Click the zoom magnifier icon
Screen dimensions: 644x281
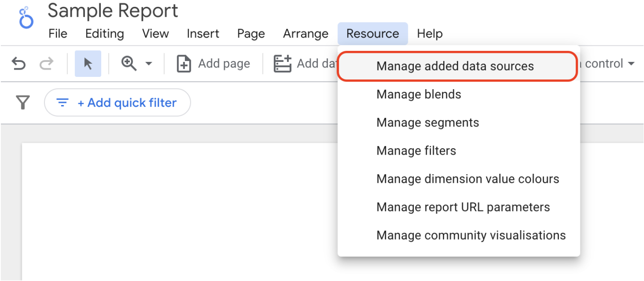click(129, 64)
